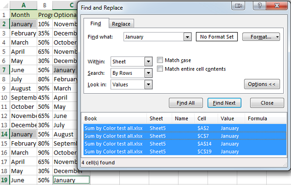The image size is (291, 185).
Task: Expand the Look in Values dropdown
Action: [148, 84]
